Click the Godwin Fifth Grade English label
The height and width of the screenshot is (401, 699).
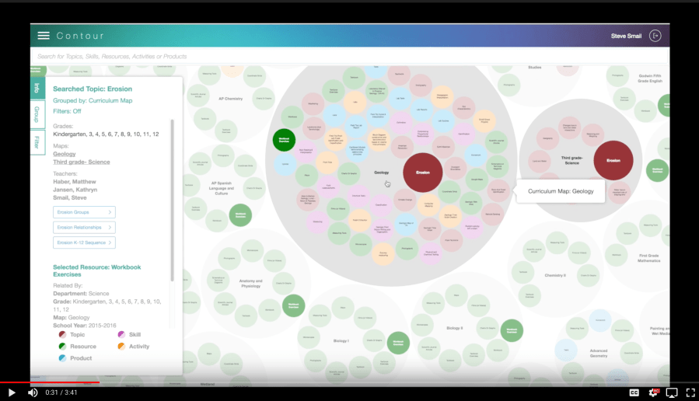[649, 78]
